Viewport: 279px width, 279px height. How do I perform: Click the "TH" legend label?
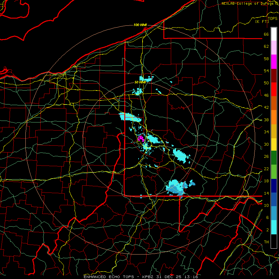click(x=266, y=242)
